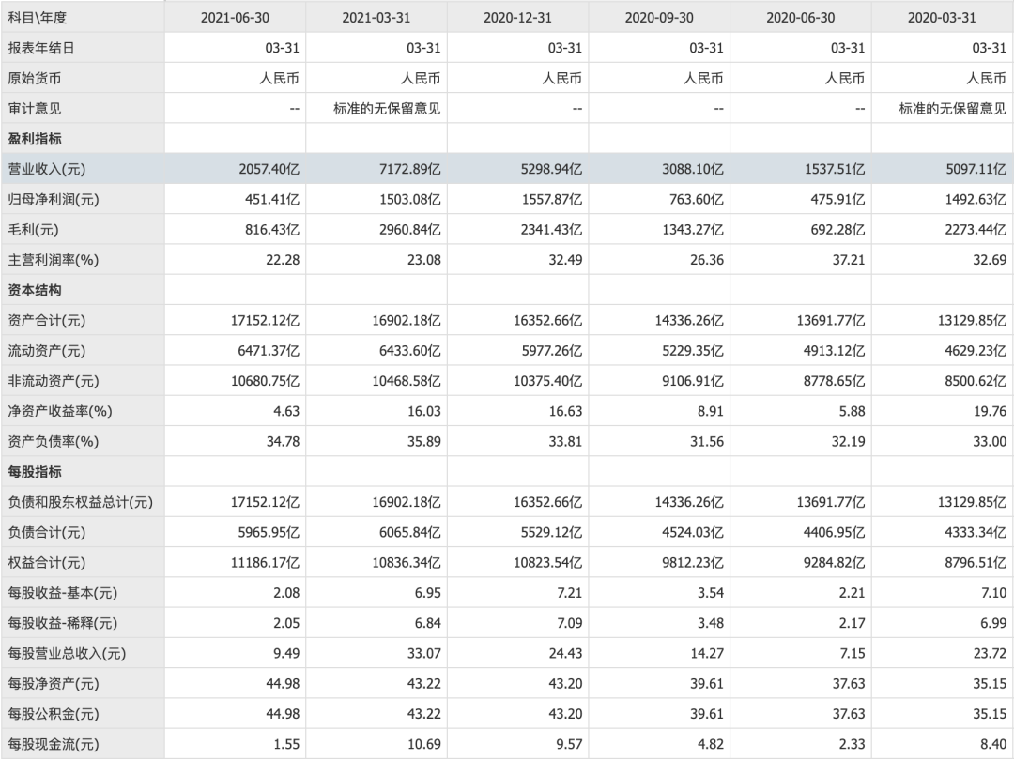Image resolution: width=1014 pixels, height=759 pixels.
Task: Click profit margin value 26.36
Action: [706, 260]
